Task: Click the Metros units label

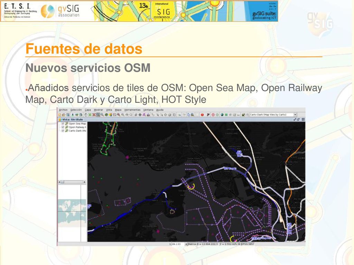Action: click(x=192, y=244)
